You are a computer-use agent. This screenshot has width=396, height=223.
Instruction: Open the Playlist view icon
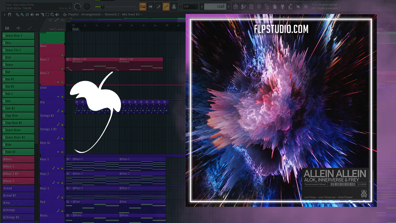tap(235, 6)
